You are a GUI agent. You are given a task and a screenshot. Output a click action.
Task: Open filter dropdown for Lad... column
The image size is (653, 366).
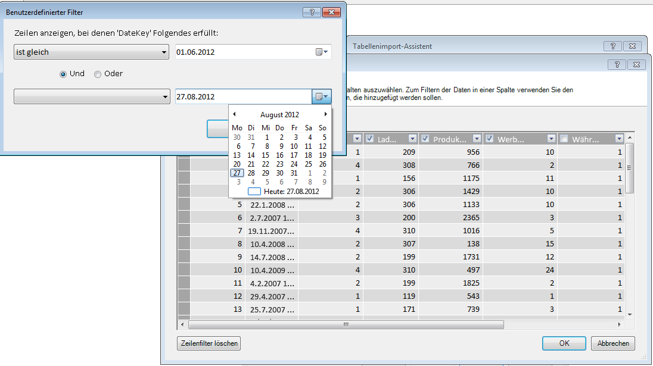click(412, 139)
